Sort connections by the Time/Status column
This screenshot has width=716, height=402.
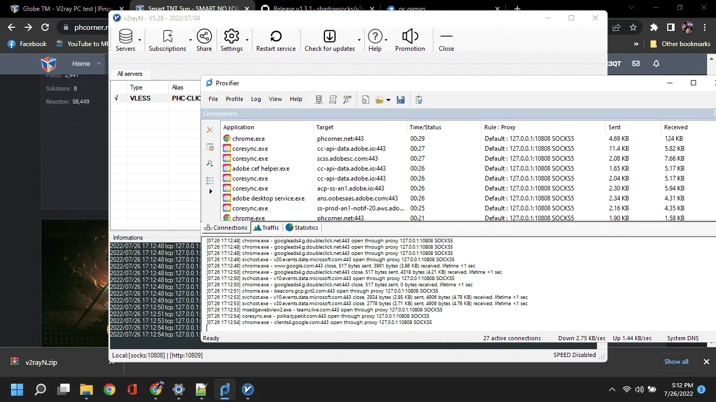444,127
